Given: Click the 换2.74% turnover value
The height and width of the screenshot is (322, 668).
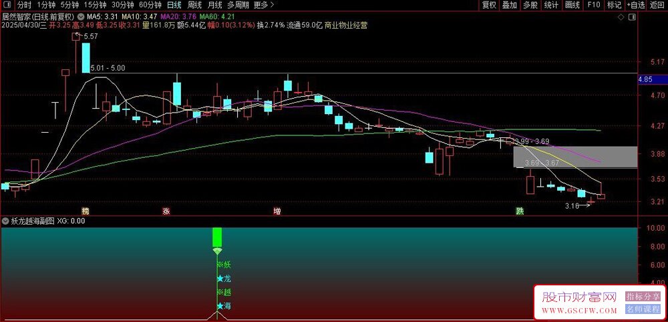Looking at the screenshot, I should 271,25.
